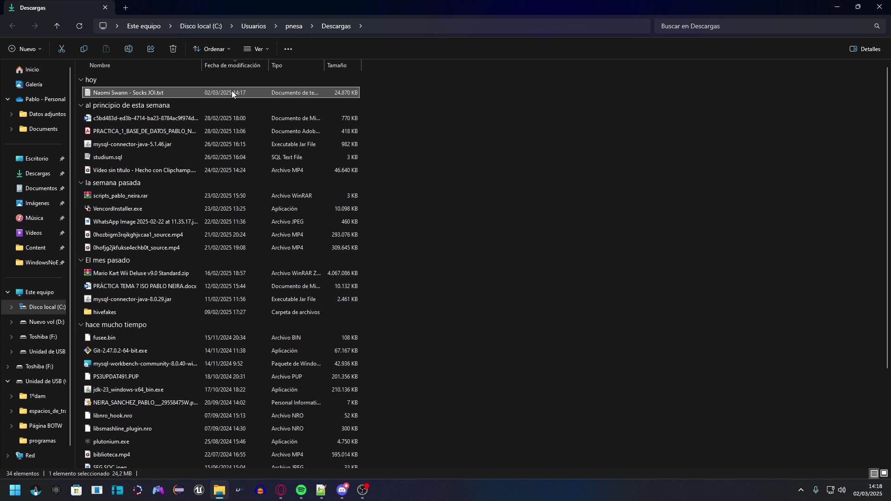
Task: Click the Buscar en Descargas search field
Action: point(763,26)
